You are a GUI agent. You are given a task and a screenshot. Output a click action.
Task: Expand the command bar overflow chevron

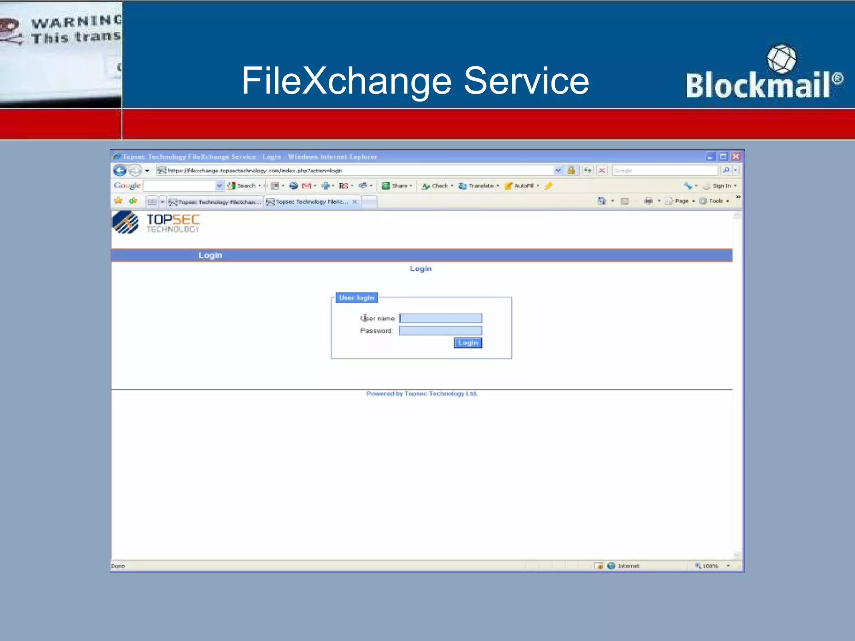[x=738, y=197]
